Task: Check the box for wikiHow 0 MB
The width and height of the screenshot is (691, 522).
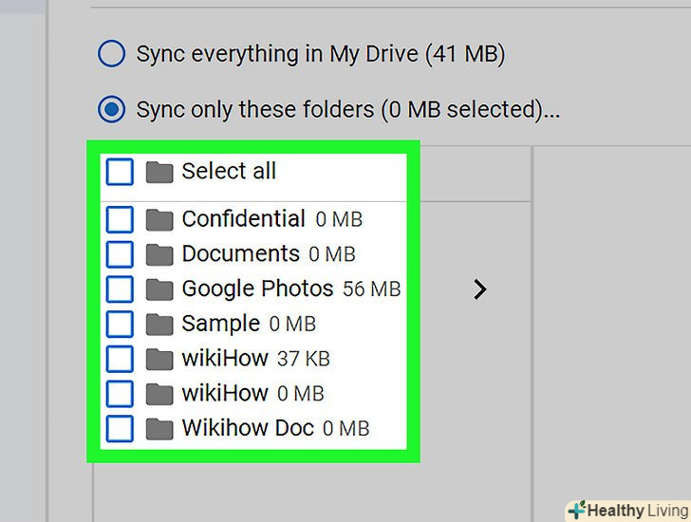Action: 120,394
